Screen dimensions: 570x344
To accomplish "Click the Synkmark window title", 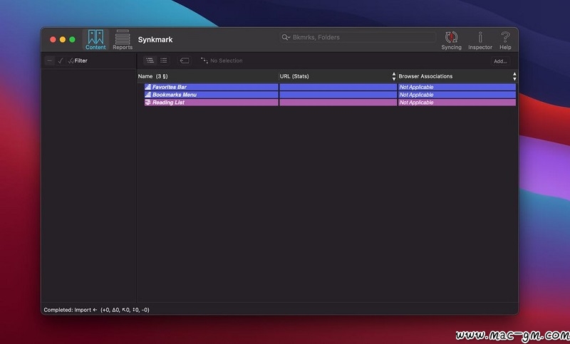I will point(155,40).
